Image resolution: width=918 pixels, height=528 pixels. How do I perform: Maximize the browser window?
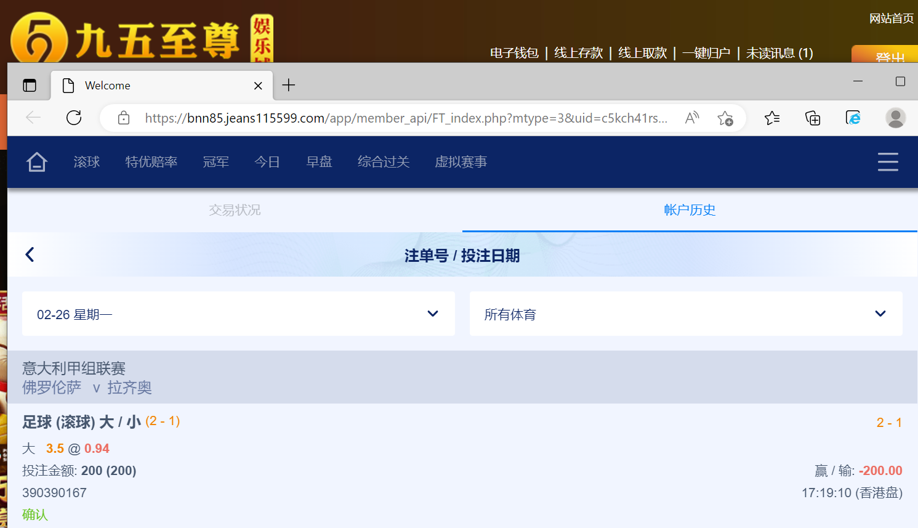click(x=900, y=81)
